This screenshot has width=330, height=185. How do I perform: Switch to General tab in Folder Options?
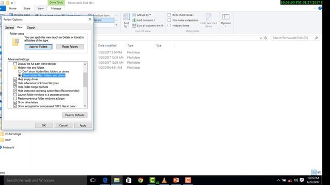pos(9,27)
